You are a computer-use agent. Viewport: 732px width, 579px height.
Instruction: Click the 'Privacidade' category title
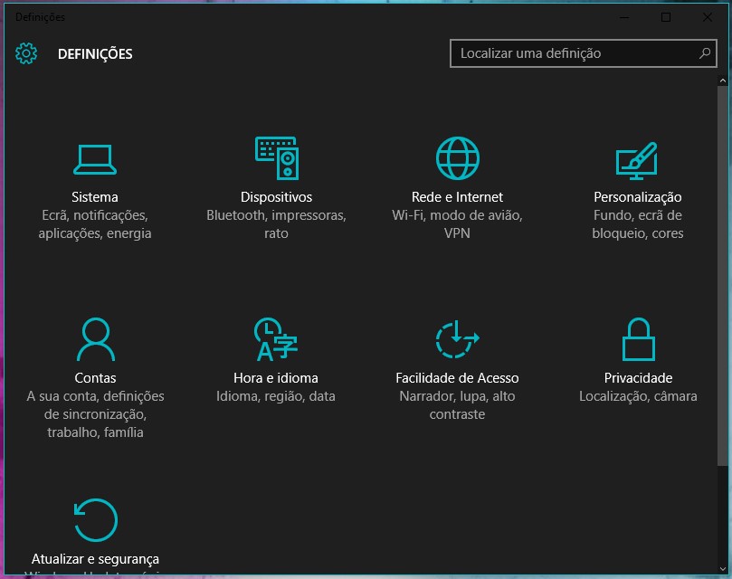[638, 378]
